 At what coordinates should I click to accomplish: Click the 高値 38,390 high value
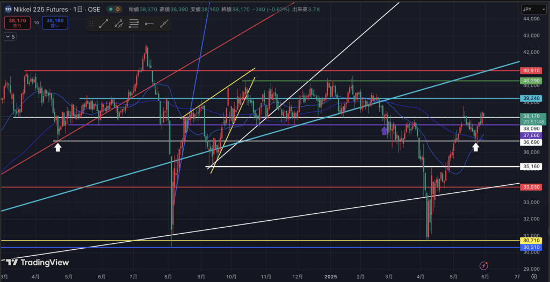click(x=175, y=10)
